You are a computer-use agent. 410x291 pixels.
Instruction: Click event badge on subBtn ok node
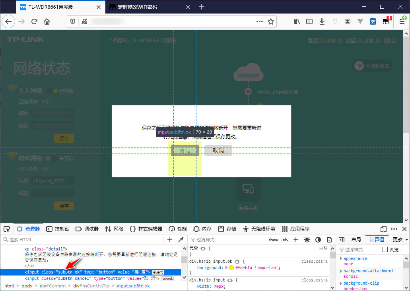158,272
